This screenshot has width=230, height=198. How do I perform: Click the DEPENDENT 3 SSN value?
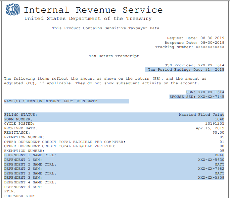pos(211,178)
